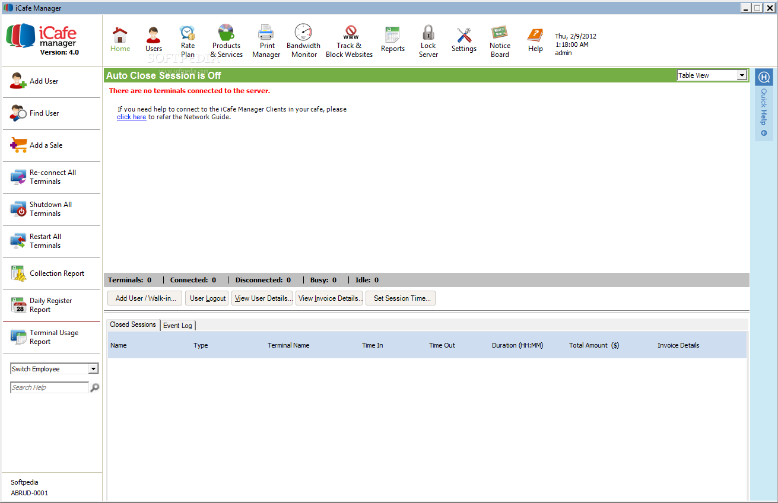This screenshot has height=503, width=778.
Task: Click the Add User sidebar icon
Action: tap(18, 81)
